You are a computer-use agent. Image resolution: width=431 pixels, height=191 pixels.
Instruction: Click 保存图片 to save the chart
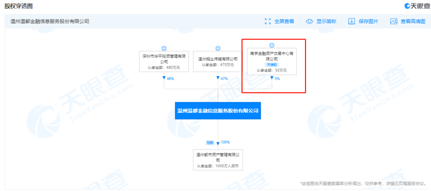[368, 21]
